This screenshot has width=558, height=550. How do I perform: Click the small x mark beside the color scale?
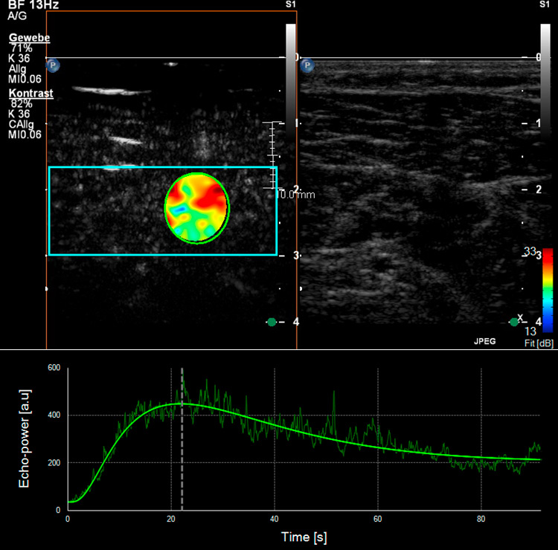[521, 317]
